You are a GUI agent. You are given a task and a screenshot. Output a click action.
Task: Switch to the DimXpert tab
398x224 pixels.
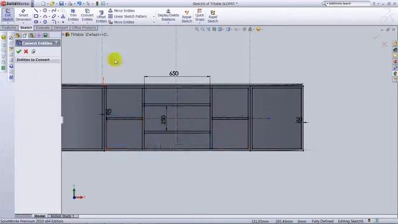(61, 27)
